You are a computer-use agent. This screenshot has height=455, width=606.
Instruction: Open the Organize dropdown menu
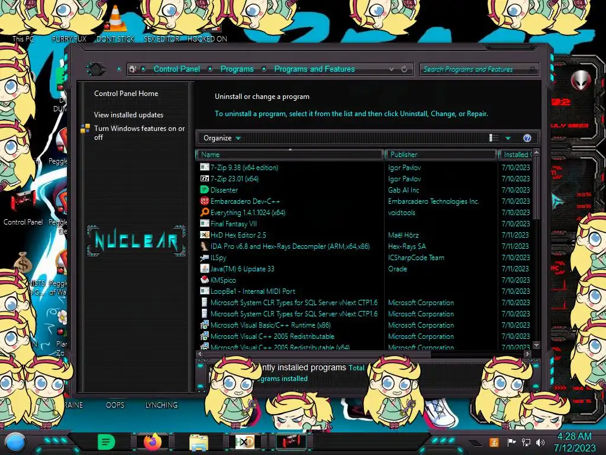(222, 138)
